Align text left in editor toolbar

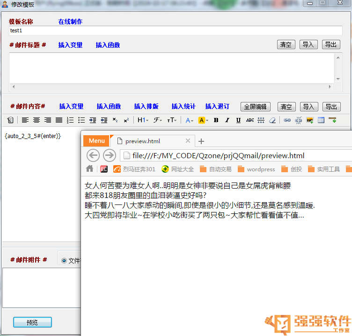click(x=25, y=120)
